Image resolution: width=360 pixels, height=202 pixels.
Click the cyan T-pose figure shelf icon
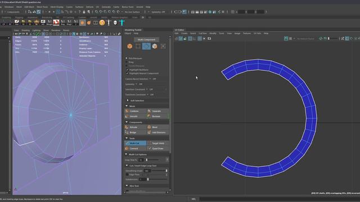tap(122, 22)
